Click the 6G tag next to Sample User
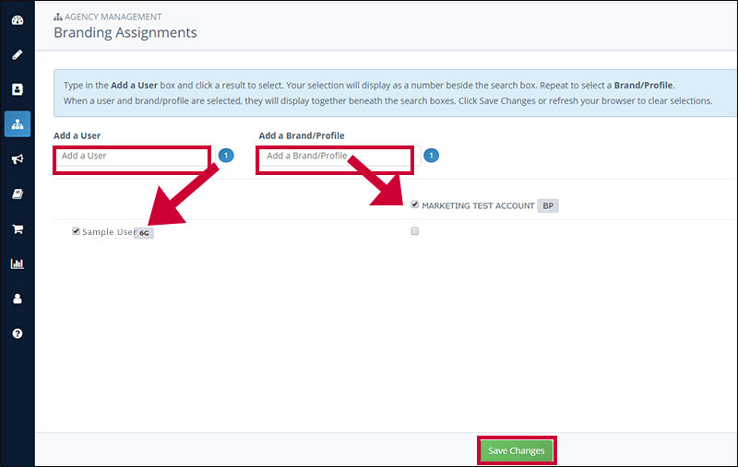The image size is (738, 467). [144, 233]
